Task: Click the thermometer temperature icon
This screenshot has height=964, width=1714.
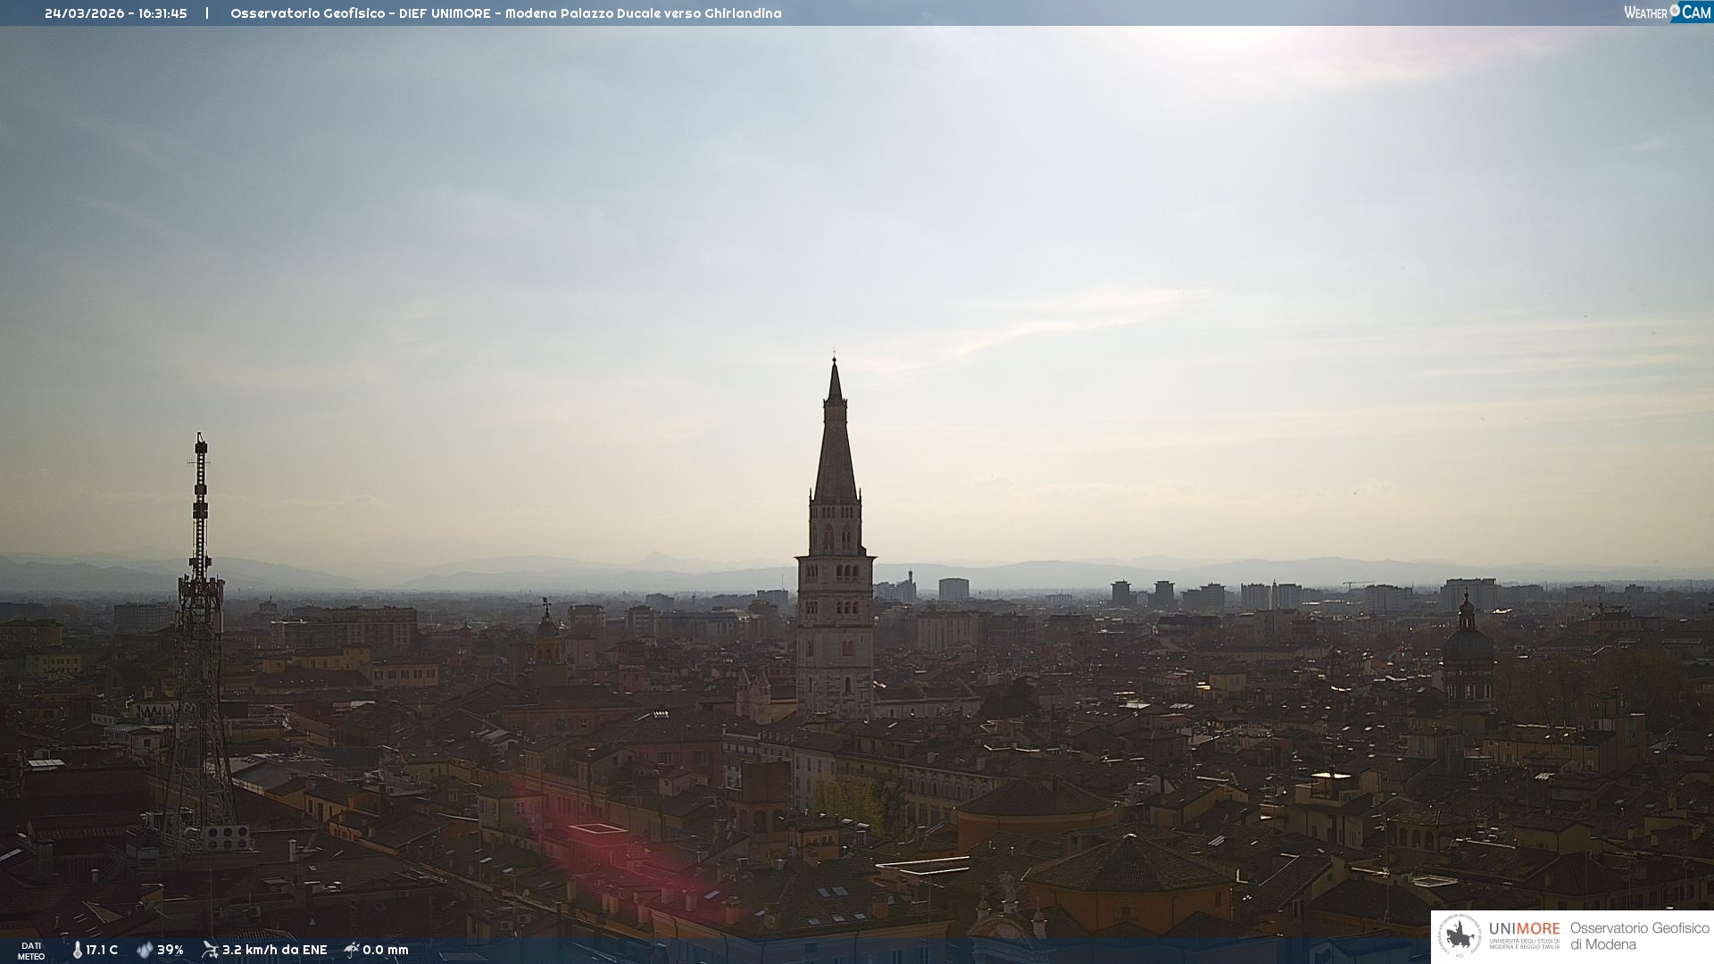Action: (77, 950)
